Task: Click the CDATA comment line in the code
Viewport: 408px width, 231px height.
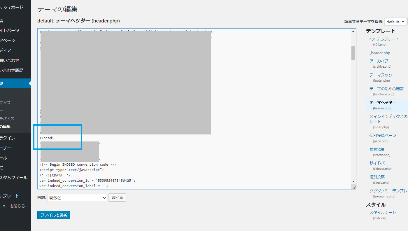Action: (55, 175)
